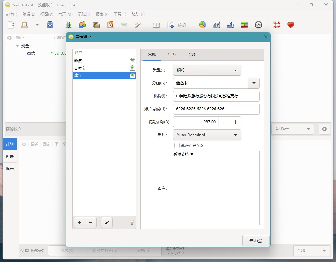Increase 初期余额 with the plus stepper
The height and width of the screenshot is (262, 336).
[x=236, y=122]
